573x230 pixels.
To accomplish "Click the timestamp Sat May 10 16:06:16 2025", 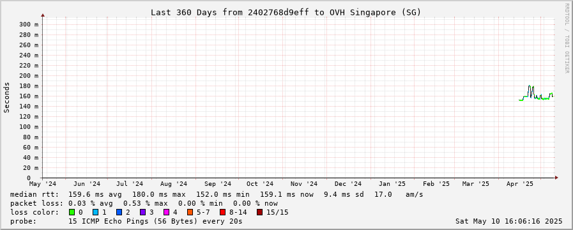I will point(508,221).
